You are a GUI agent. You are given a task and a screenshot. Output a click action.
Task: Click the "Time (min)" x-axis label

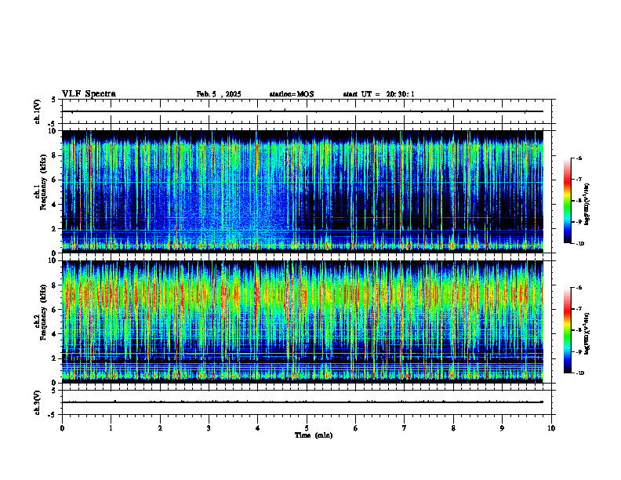pos(314,435)
